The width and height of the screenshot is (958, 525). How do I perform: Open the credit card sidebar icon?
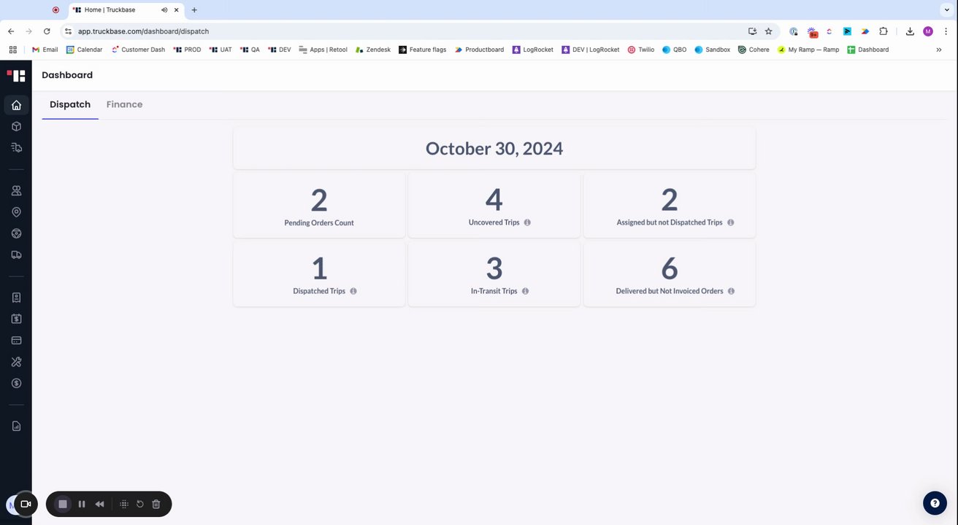coord(16,341)
